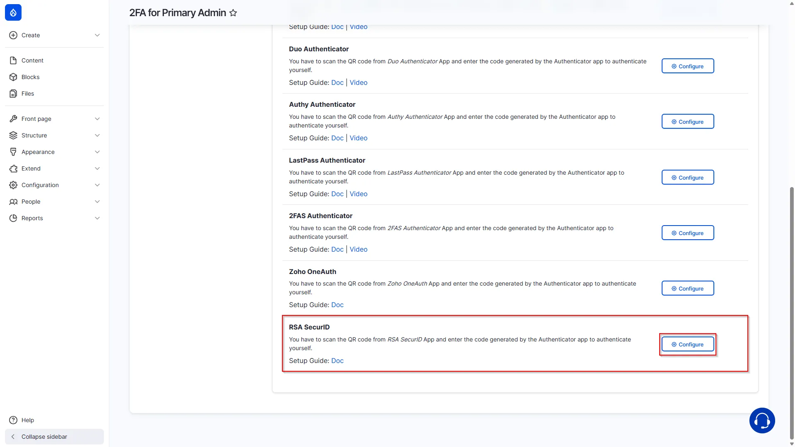Expand the Structure submenu chevron

pos(97,135)
